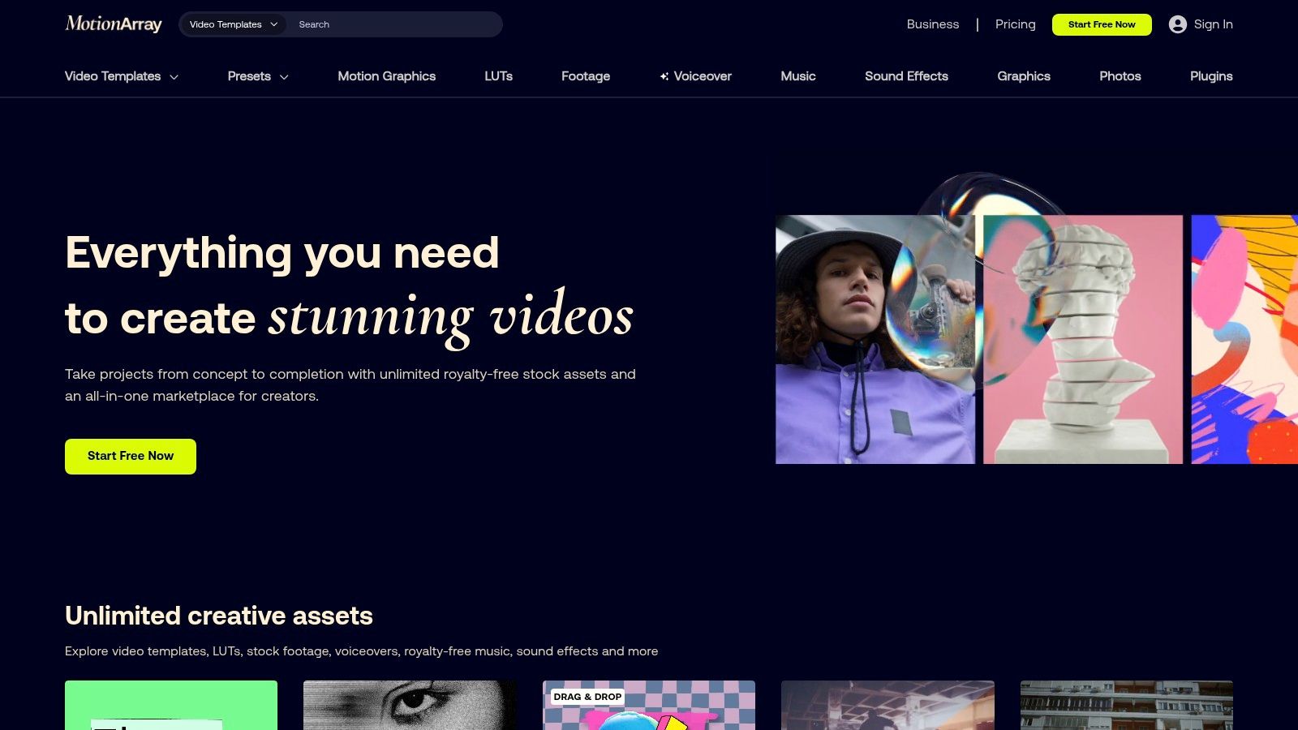Image resolution: width=1298 pixels, height=730 pixels.
Task: Open the Pricing page
Action: 1015,24
